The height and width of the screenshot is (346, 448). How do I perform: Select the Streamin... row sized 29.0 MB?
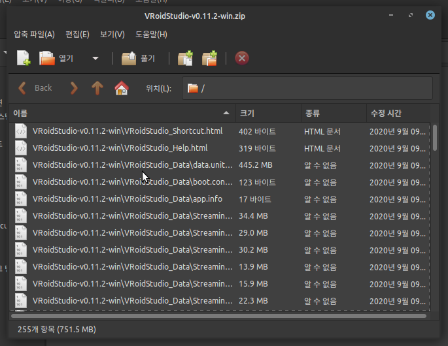(220, 233)
